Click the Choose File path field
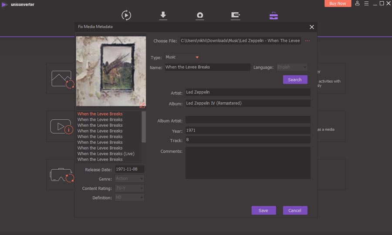 [x=240, y=41]
